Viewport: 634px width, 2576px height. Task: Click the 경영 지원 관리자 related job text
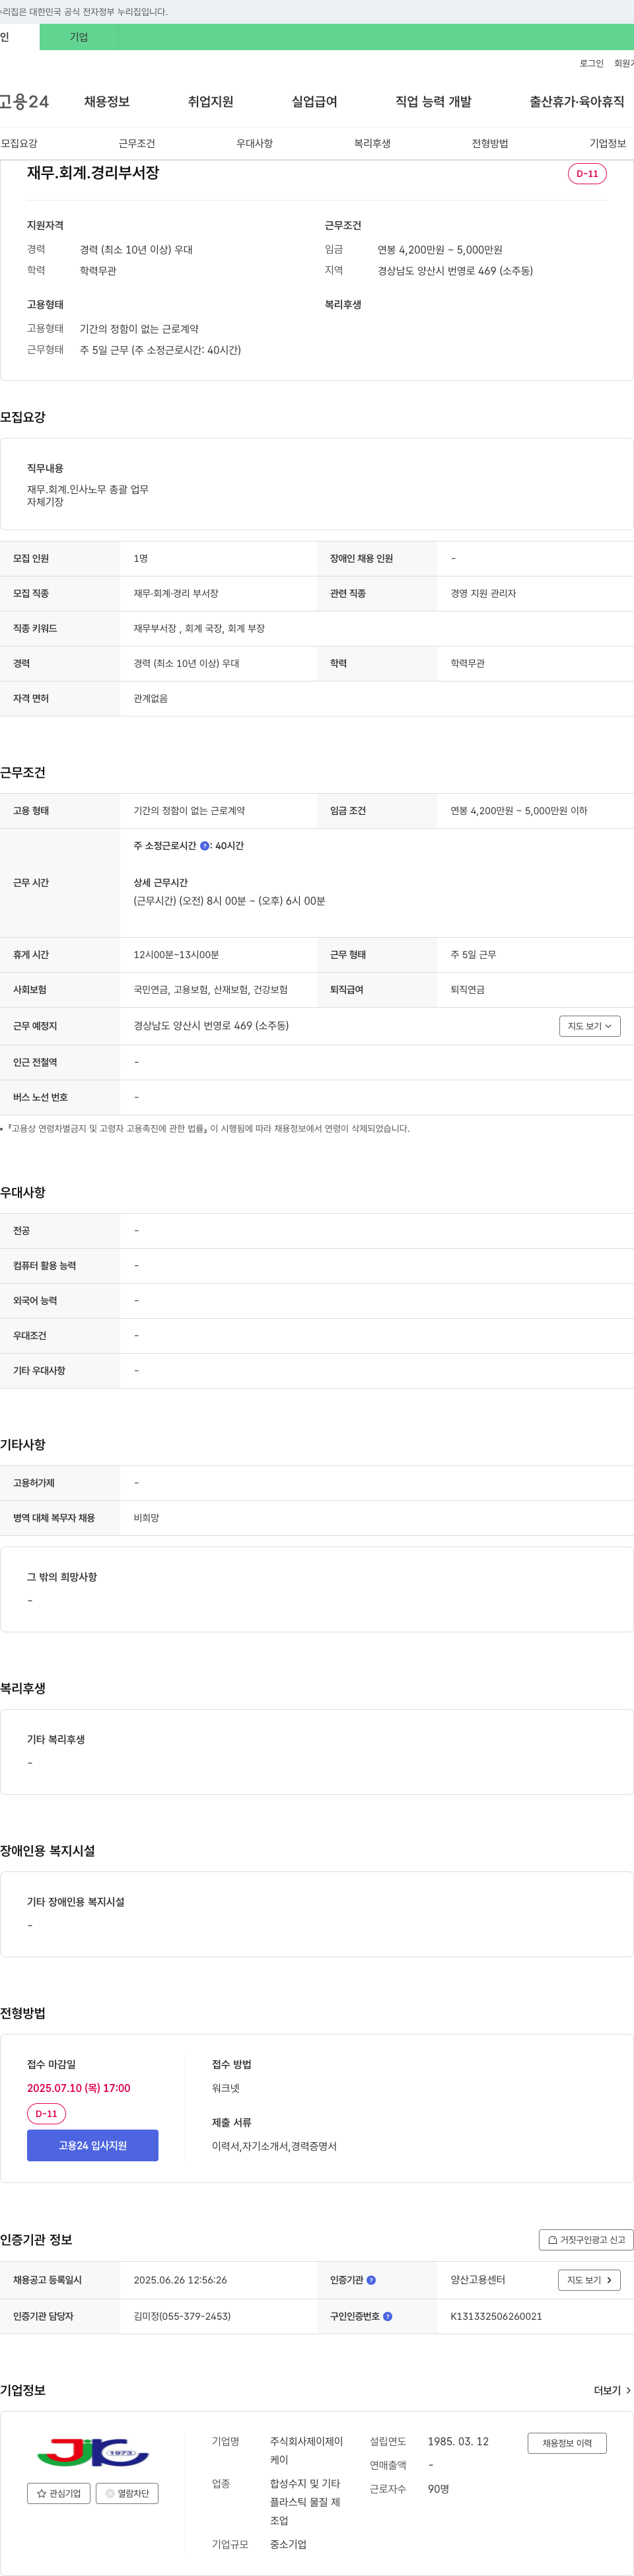click(x=483, y=594)
